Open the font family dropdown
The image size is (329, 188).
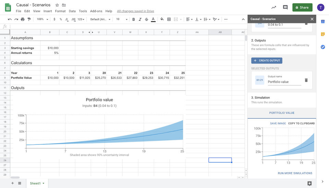(100, 19)
